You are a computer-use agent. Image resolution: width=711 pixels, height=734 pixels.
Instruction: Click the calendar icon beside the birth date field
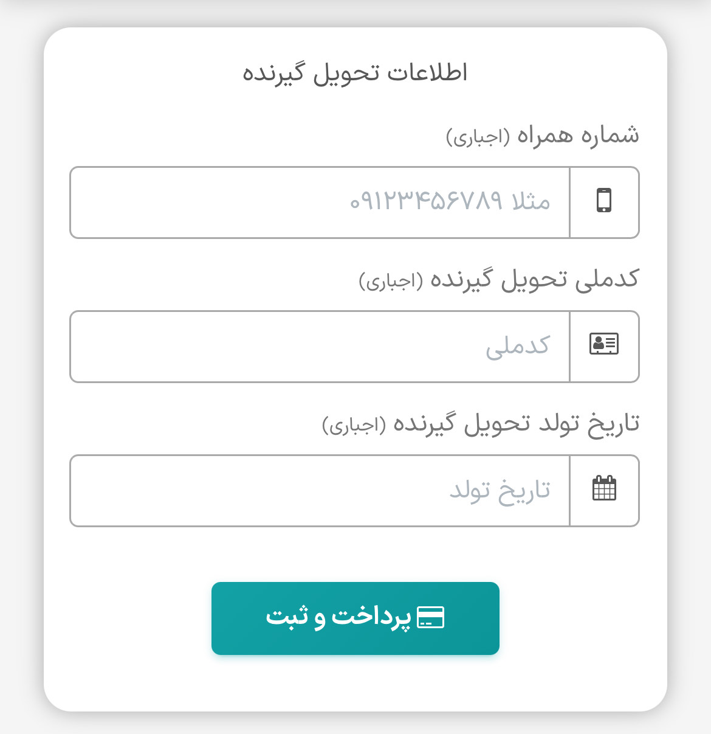[x=605, y=490]
